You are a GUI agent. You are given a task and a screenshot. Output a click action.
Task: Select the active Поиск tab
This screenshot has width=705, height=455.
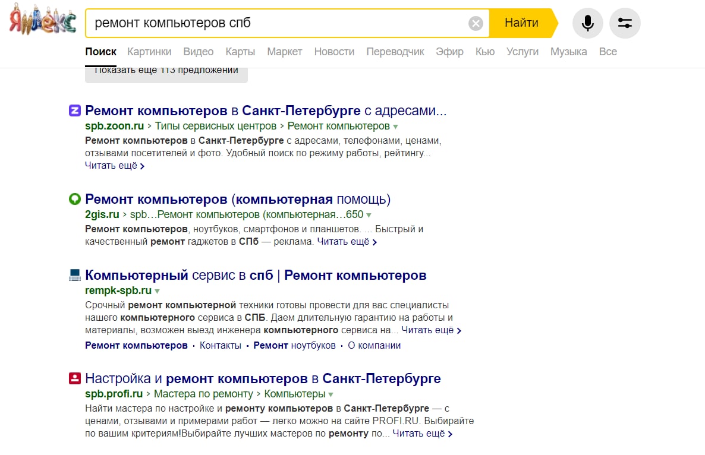pyautogui.click(x=100, y=52)
